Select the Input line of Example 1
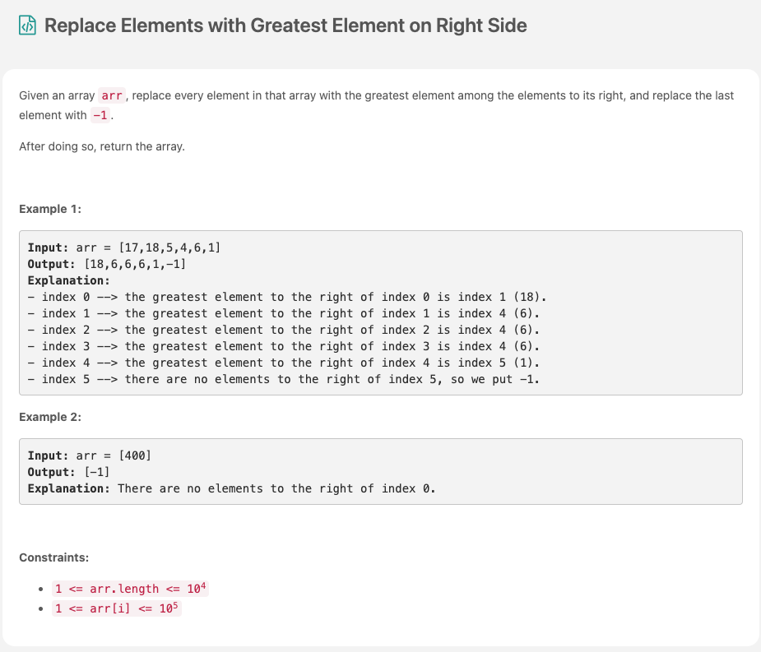The height and width of the screenshot is (652, 761). 123,247
